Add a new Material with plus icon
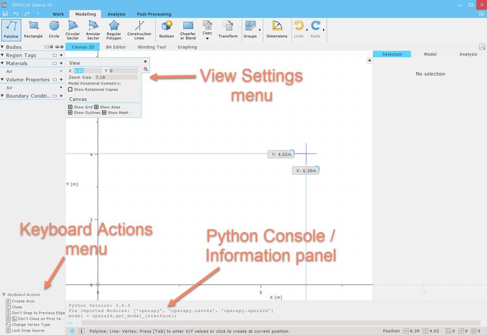487x335 pixels. (x=61, y=63)
